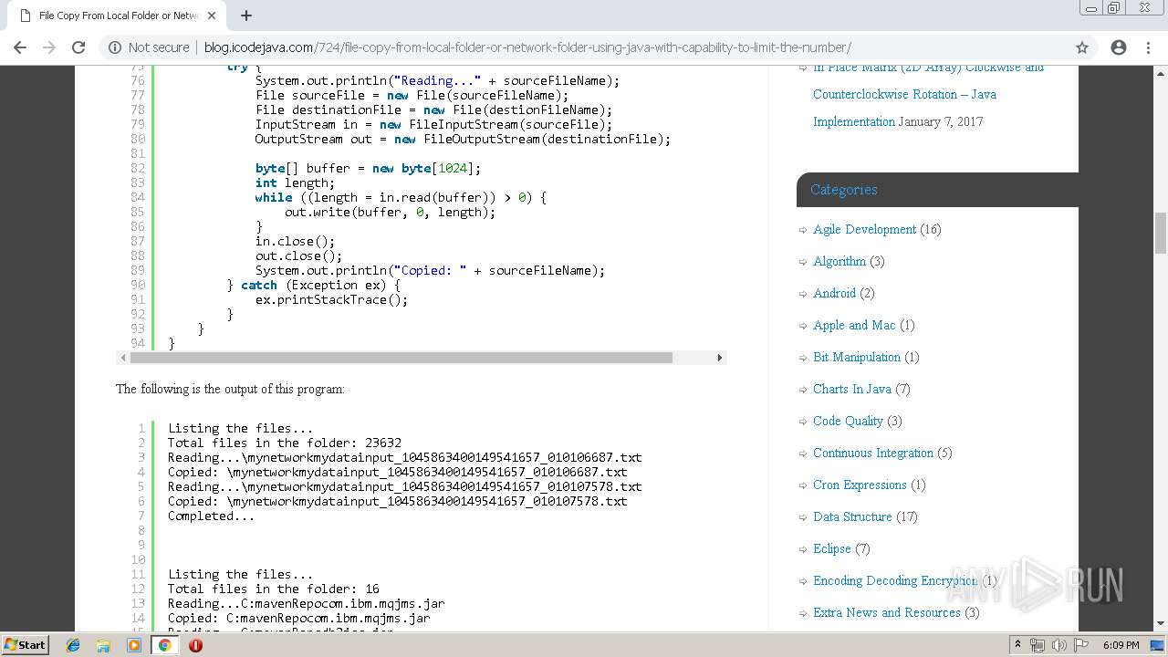
Task: Open the red stop-sign taskbar icon
Action: [195, 645]
